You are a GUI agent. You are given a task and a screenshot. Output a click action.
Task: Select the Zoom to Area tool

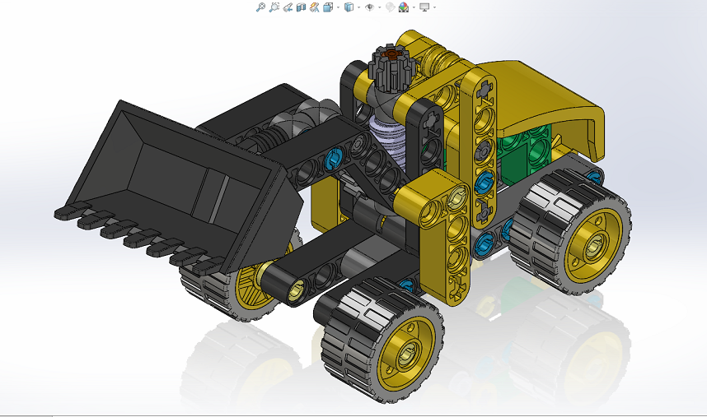[274, 7]
